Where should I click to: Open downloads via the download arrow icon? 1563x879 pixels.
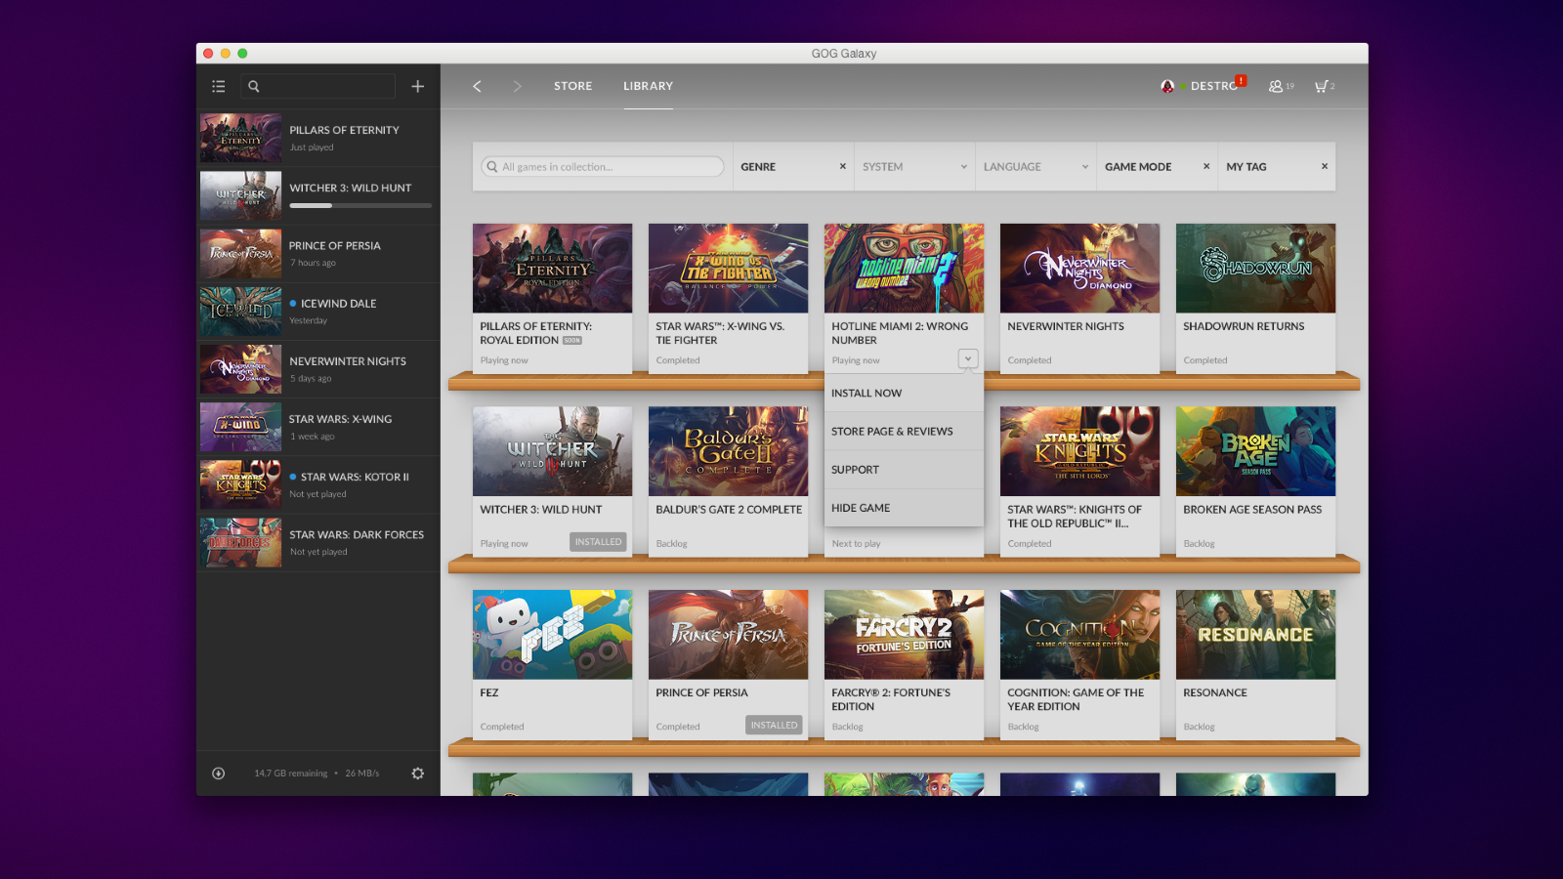(217, 773)
